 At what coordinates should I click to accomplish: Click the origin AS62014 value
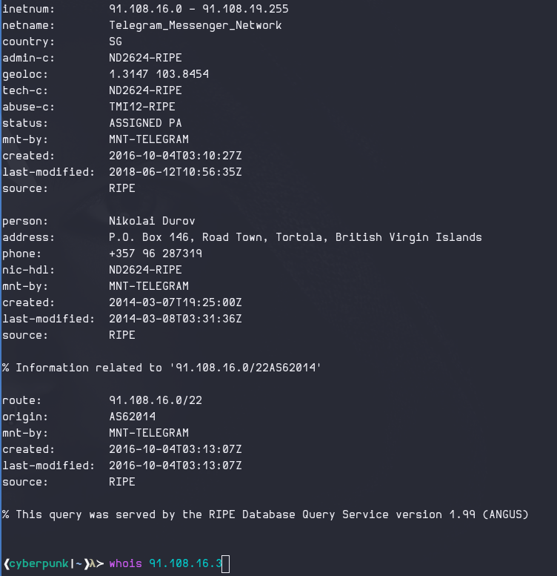tap(132, 417)
